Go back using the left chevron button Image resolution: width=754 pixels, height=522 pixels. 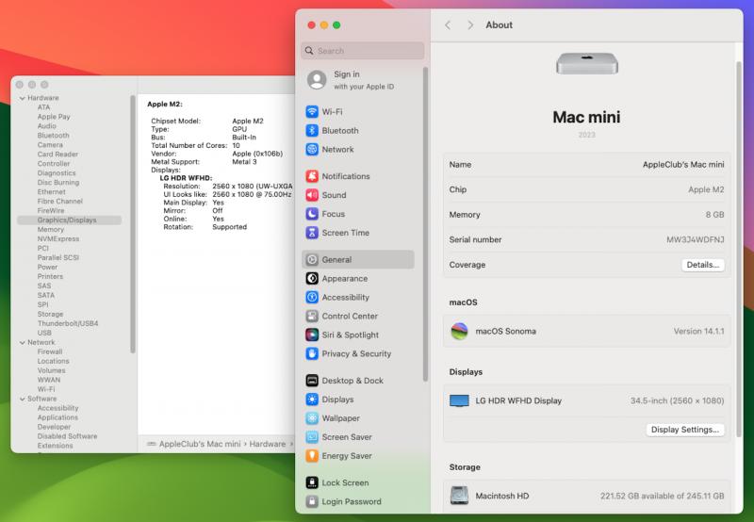(x=448, y=24)
